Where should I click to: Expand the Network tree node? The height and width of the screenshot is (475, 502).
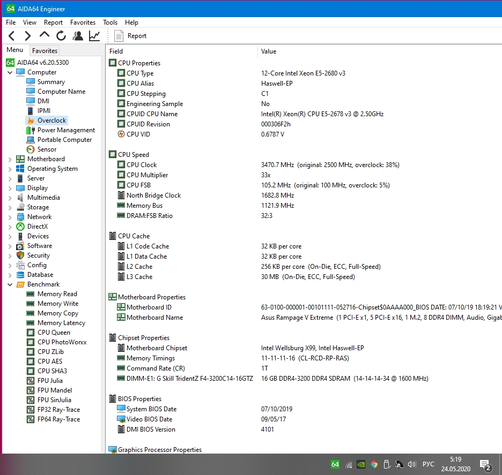(x=10, y=217)
